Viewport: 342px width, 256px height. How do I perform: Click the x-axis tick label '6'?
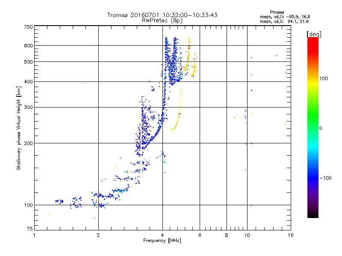[x=200, y=235]
